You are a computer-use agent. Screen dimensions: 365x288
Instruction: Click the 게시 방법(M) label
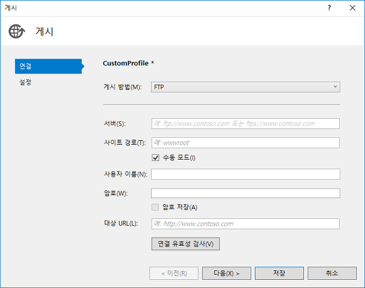point(123,87)
